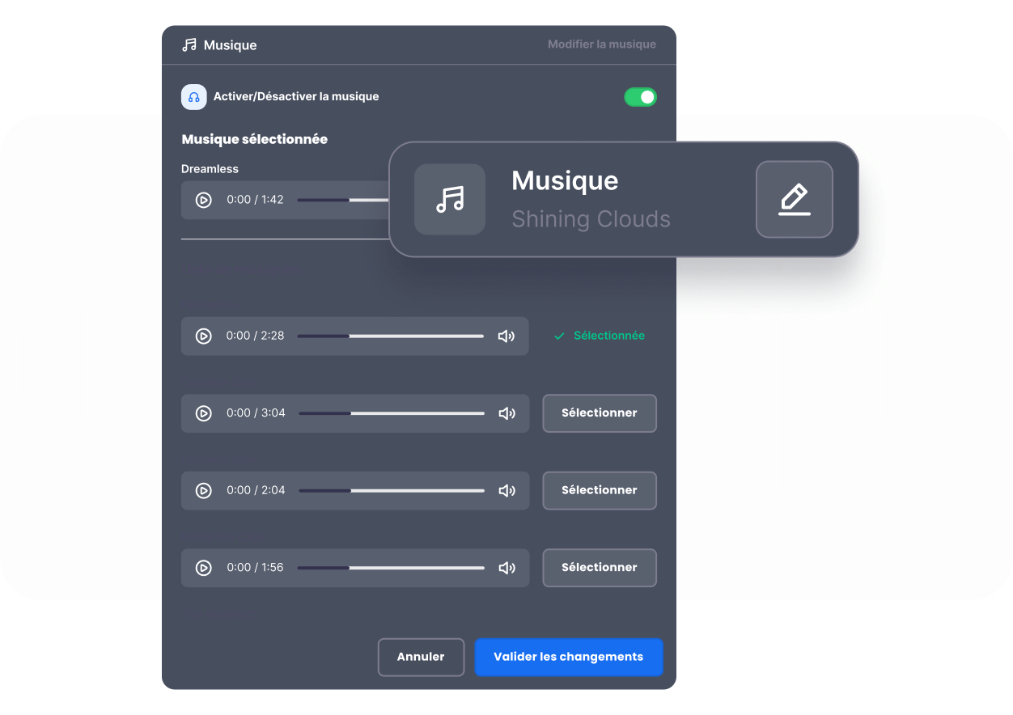Screen dimensions: 1013x715
Task: Click the music note tile on Shining Clouds card
Action: point(450,199)
